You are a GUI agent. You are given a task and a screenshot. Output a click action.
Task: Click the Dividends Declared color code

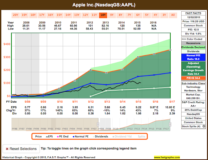click(193, 47)
